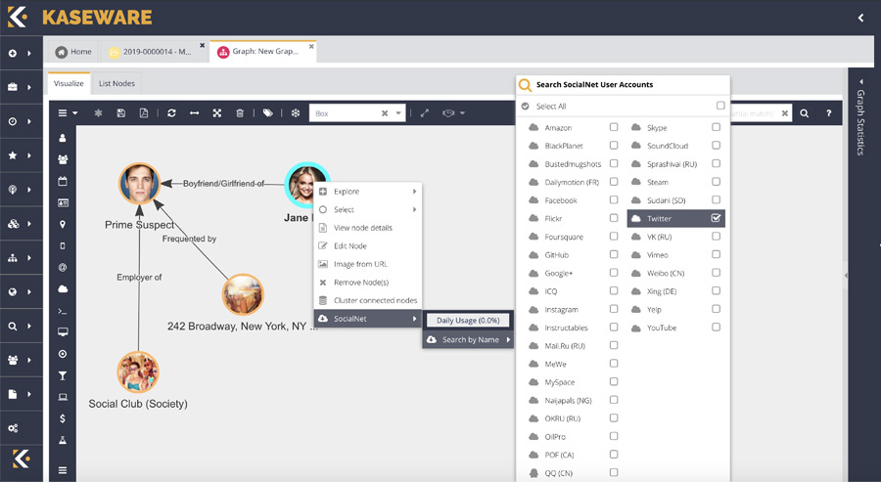Check the Instagram checkbox

614,309
